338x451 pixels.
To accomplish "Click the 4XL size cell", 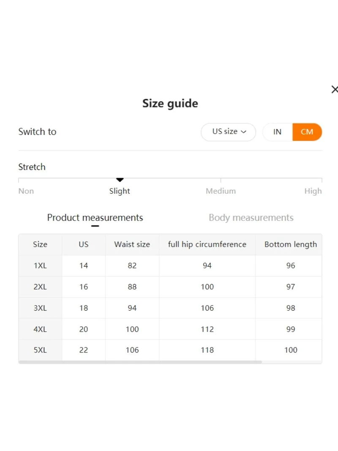I will pos(40,329).
